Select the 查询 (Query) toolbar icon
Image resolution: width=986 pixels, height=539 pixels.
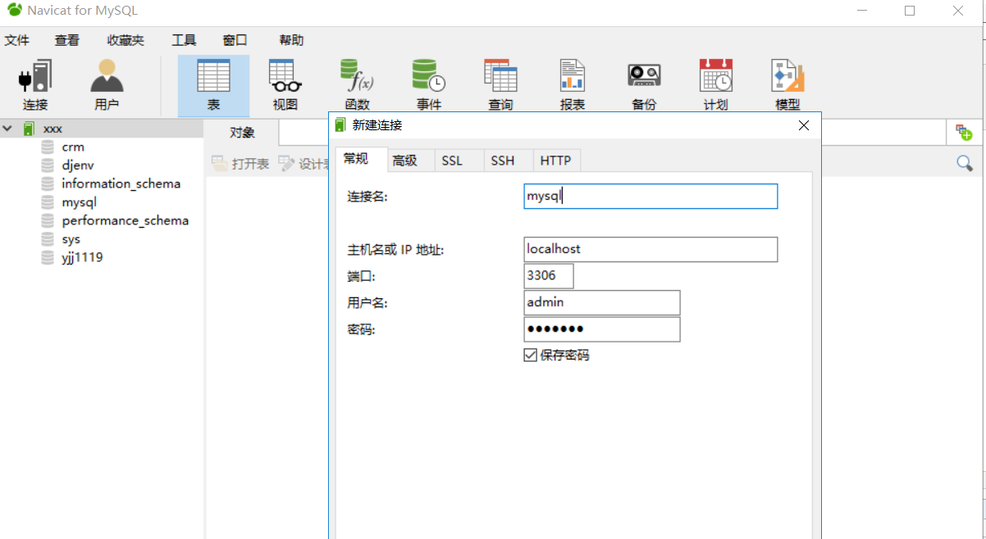click(500, 85)
